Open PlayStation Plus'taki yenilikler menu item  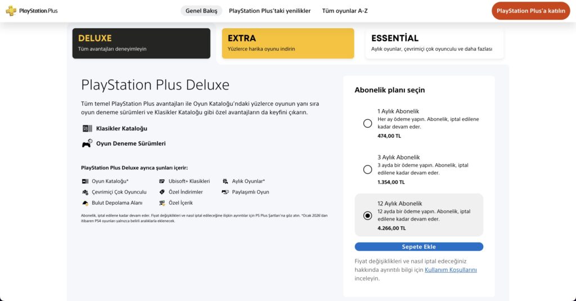tap(269, 11)
